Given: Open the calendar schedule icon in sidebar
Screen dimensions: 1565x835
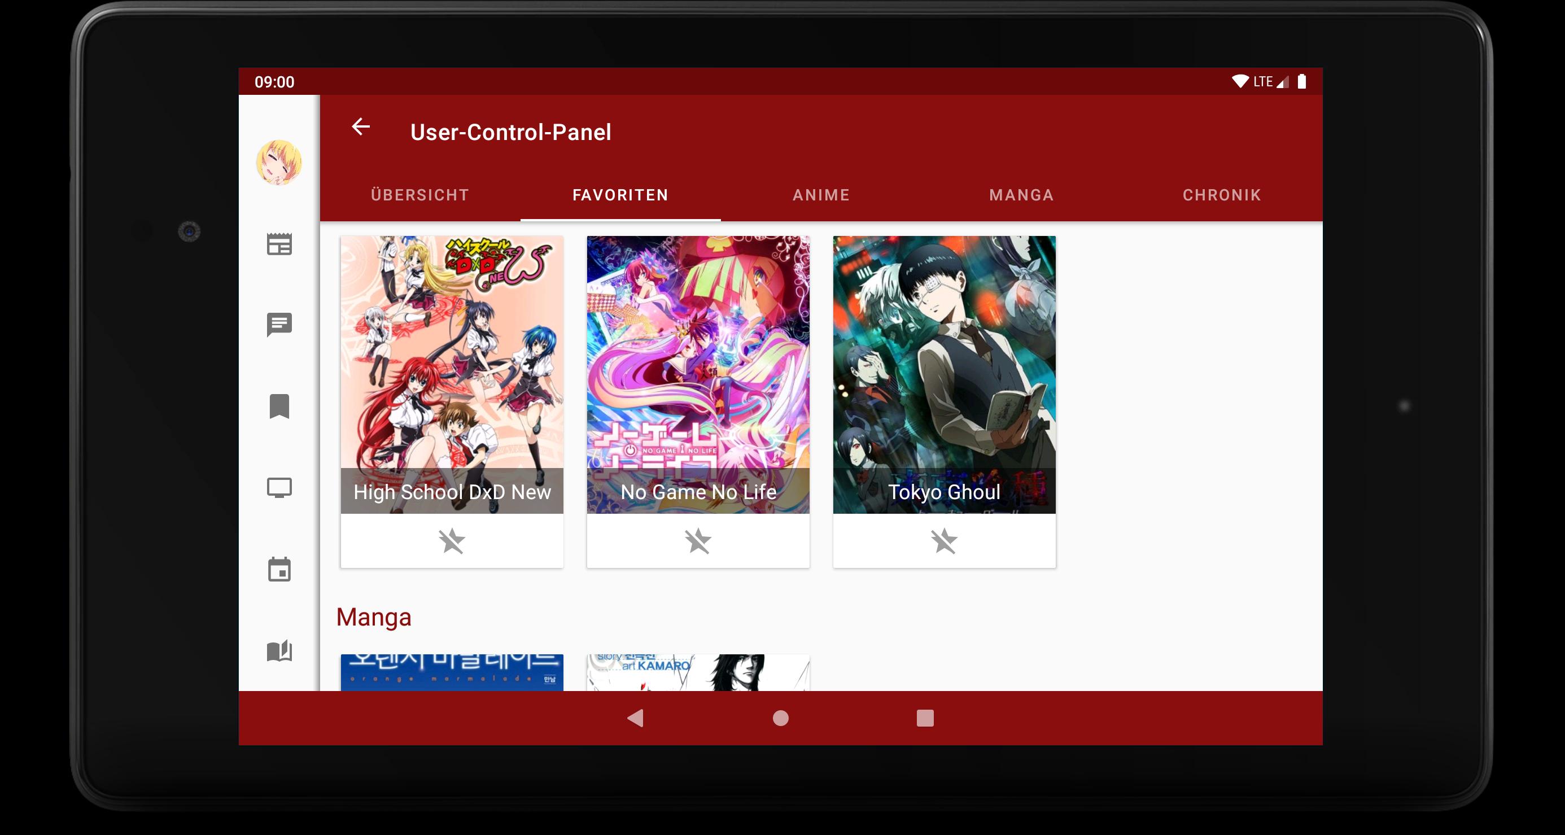Looking at the screenshot, I should pyautogui.click(x=279, y=569).
